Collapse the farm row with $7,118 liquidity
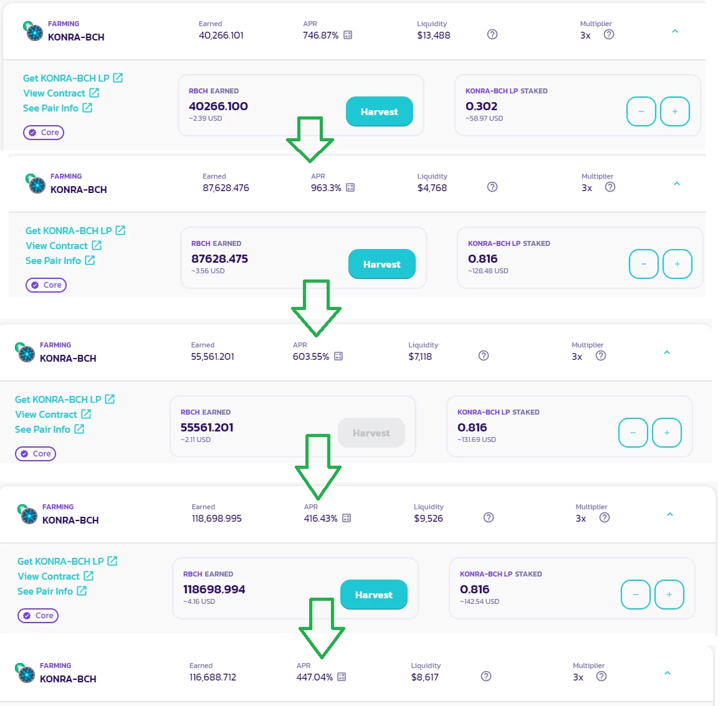Screen dimensions: 723x706 [667, 352]
